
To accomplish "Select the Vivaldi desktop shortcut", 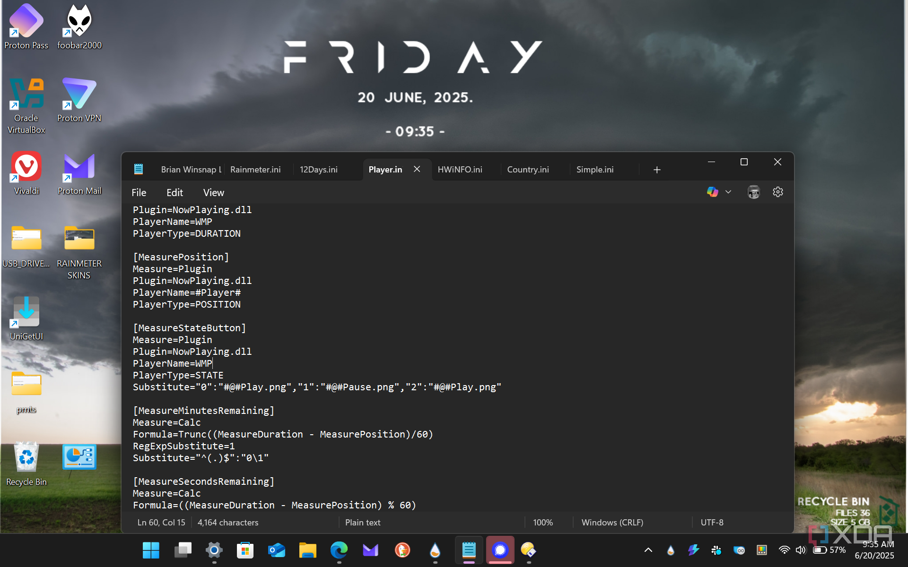I will click(26, 173).
